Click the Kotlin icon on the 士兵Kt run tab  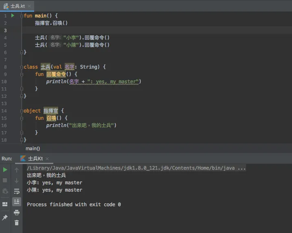click(x=23, y=158)
